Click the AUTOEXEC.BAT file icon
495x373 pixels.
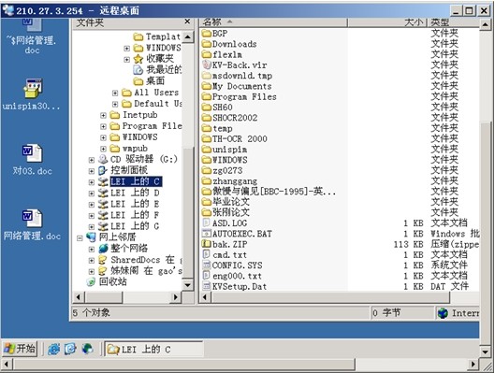point(207,234)
